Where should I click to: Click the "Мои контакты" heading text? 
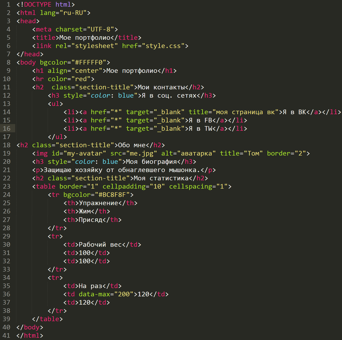[x=161, y=87]
